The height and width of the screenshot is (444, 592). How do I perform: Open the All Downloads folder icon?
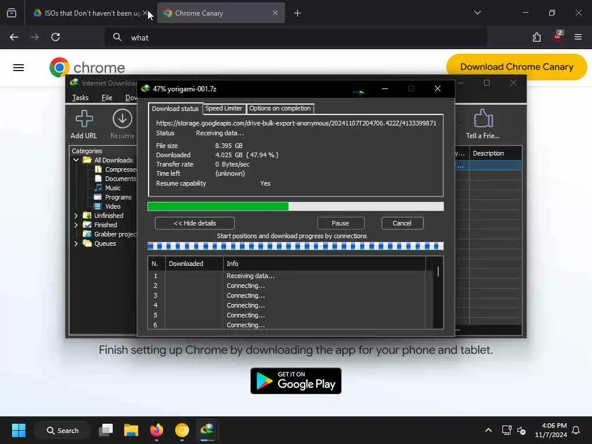pyautogui.click(x=87, y=160)
